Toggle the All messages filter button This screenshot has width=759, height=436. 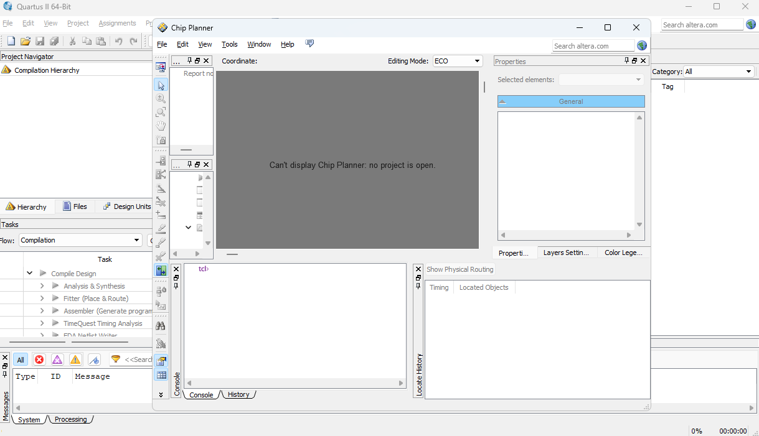pyautogui.click(x=21, y=359)
